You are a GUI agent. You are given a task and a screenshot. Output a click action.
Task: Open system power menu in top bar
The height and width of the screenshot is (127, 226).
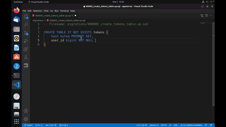point(211,2)
